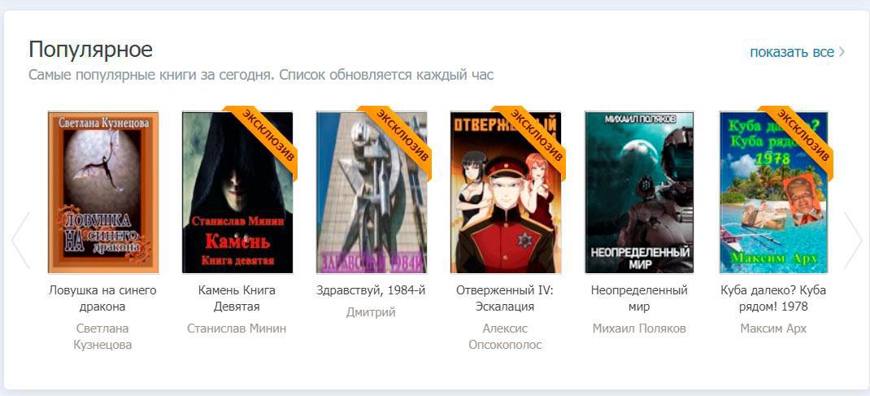
Task: Select the 'Здравствуй, 1984-й' cover thumbnail
Action: tap(372, 193)
